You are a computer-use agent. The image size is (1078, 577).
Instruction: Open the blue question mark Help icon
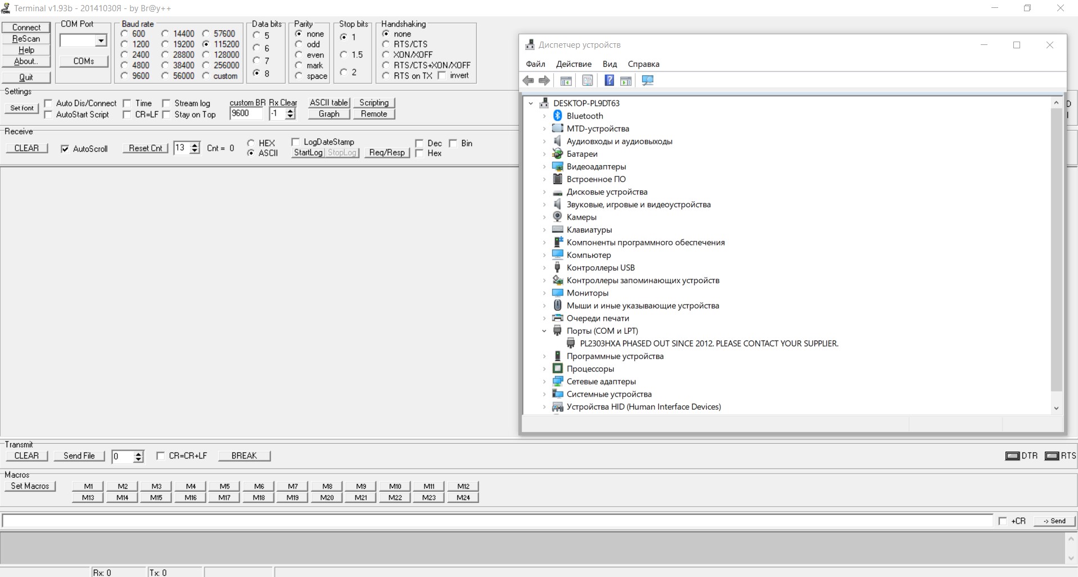(608, 81)
